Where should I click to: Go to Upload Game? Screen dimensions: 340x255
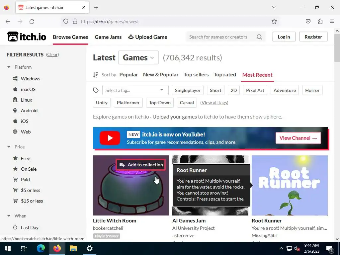148,37
